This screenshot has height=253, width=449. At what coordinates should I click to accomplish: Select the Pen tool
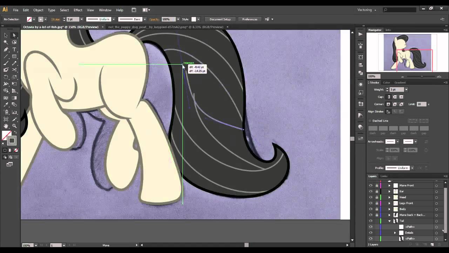(6, 50)
